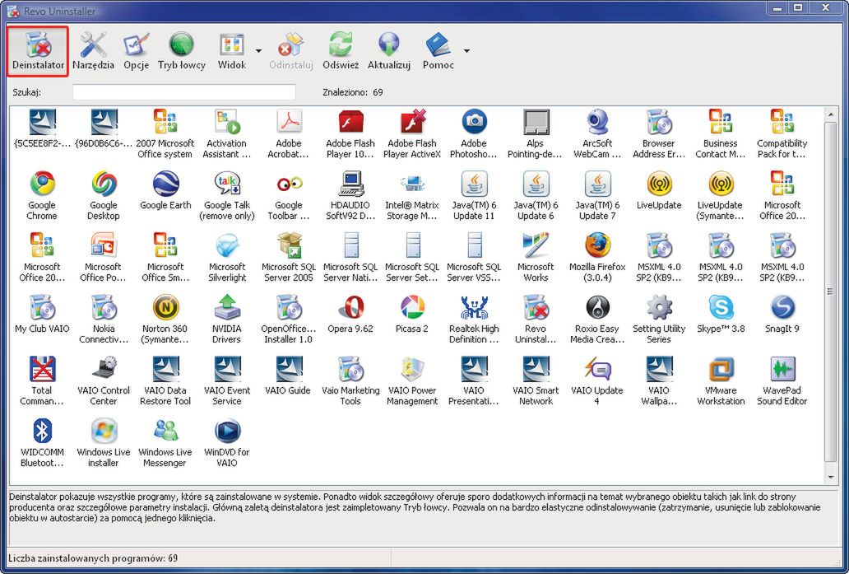
Task: Select the Opera 9.62 icon
Action: (x=350, y=307)
